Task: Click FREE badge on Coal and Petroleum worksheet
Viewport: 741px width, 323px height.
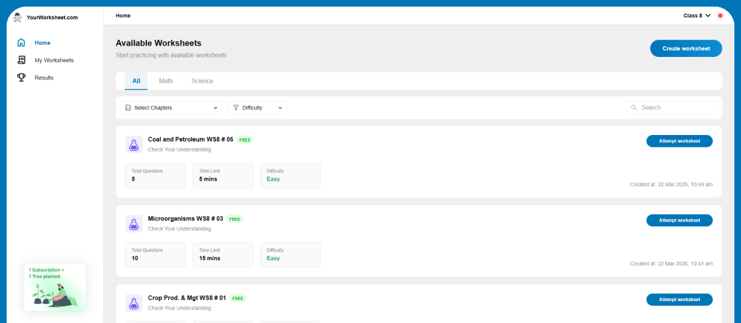Action: point(245,140)
